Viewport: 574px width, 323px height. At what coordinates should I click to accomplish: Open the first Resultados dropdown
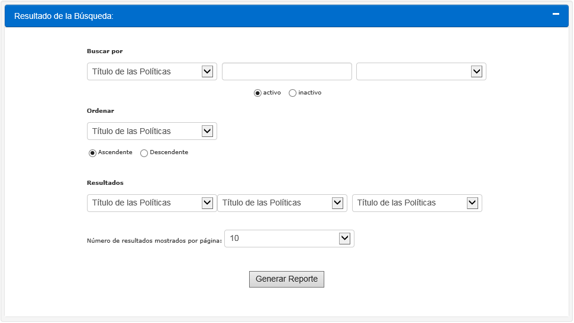pyautogui.click(x=151, y=203)
